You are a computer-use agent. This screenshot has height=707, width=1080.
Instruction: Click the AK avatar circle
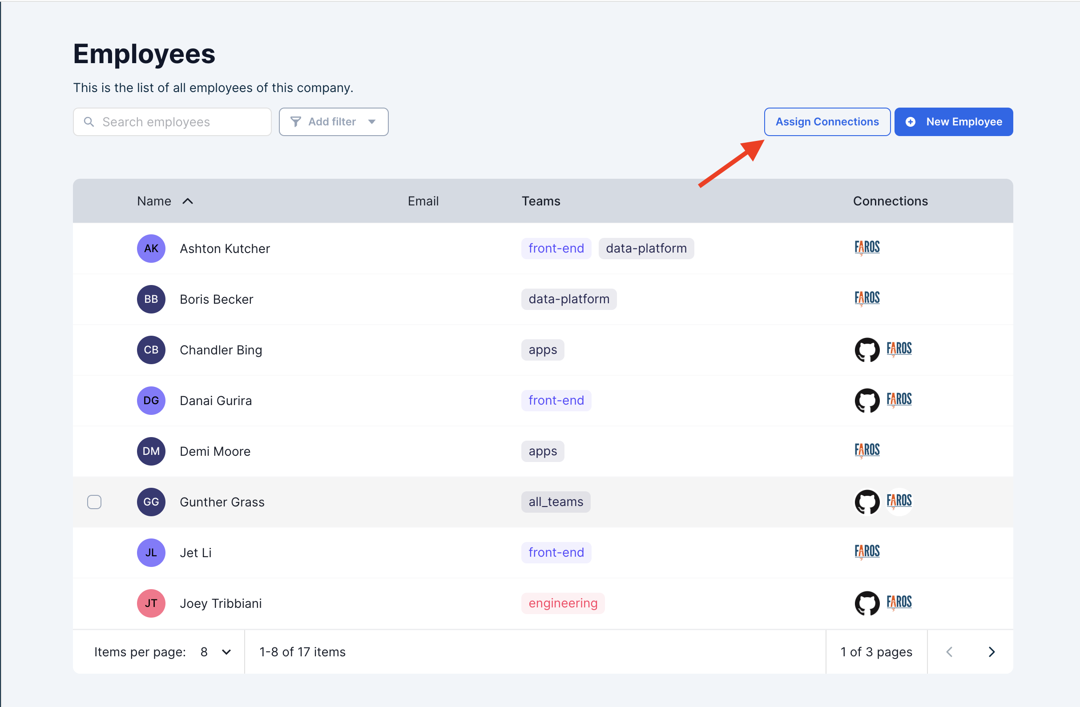point(151,248)
